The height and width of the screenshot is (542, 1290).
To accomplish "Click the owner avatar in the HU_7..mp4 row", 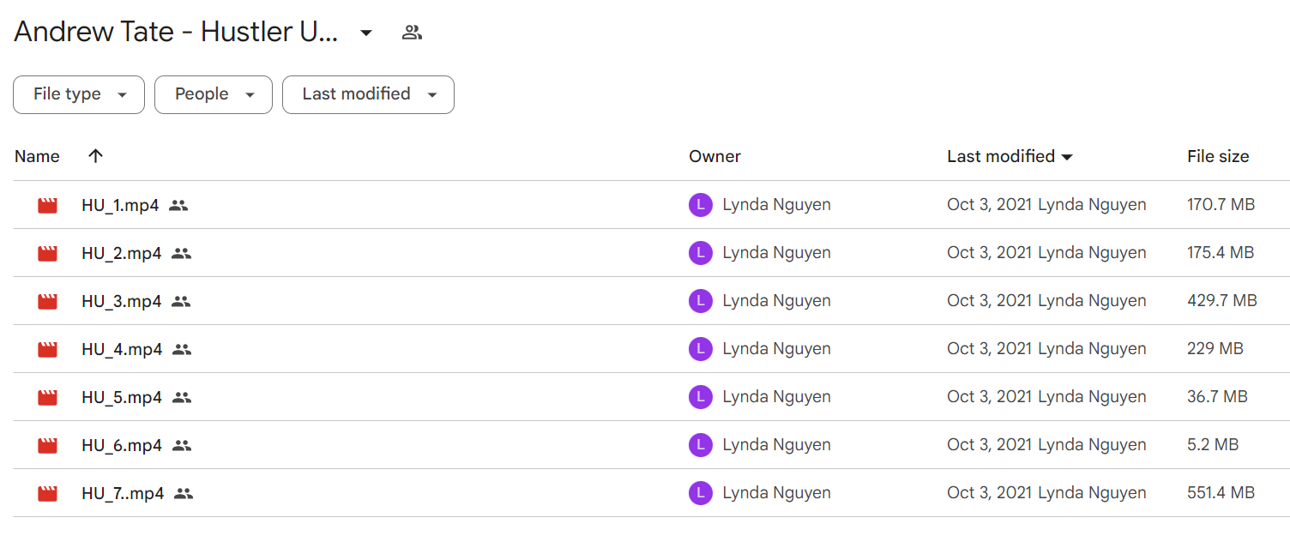I will pyautogui.click(x=701, y=493).
